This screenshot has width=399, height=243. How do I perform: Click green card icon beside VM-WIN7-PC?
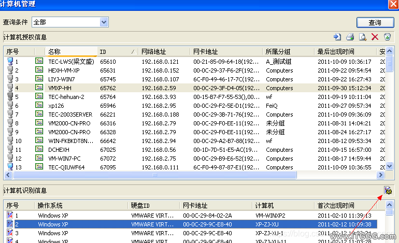click(39, 158)
